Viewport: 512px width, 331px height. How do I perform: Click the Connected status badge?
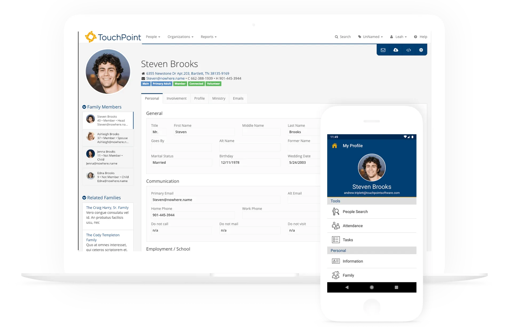click(196, 84)
